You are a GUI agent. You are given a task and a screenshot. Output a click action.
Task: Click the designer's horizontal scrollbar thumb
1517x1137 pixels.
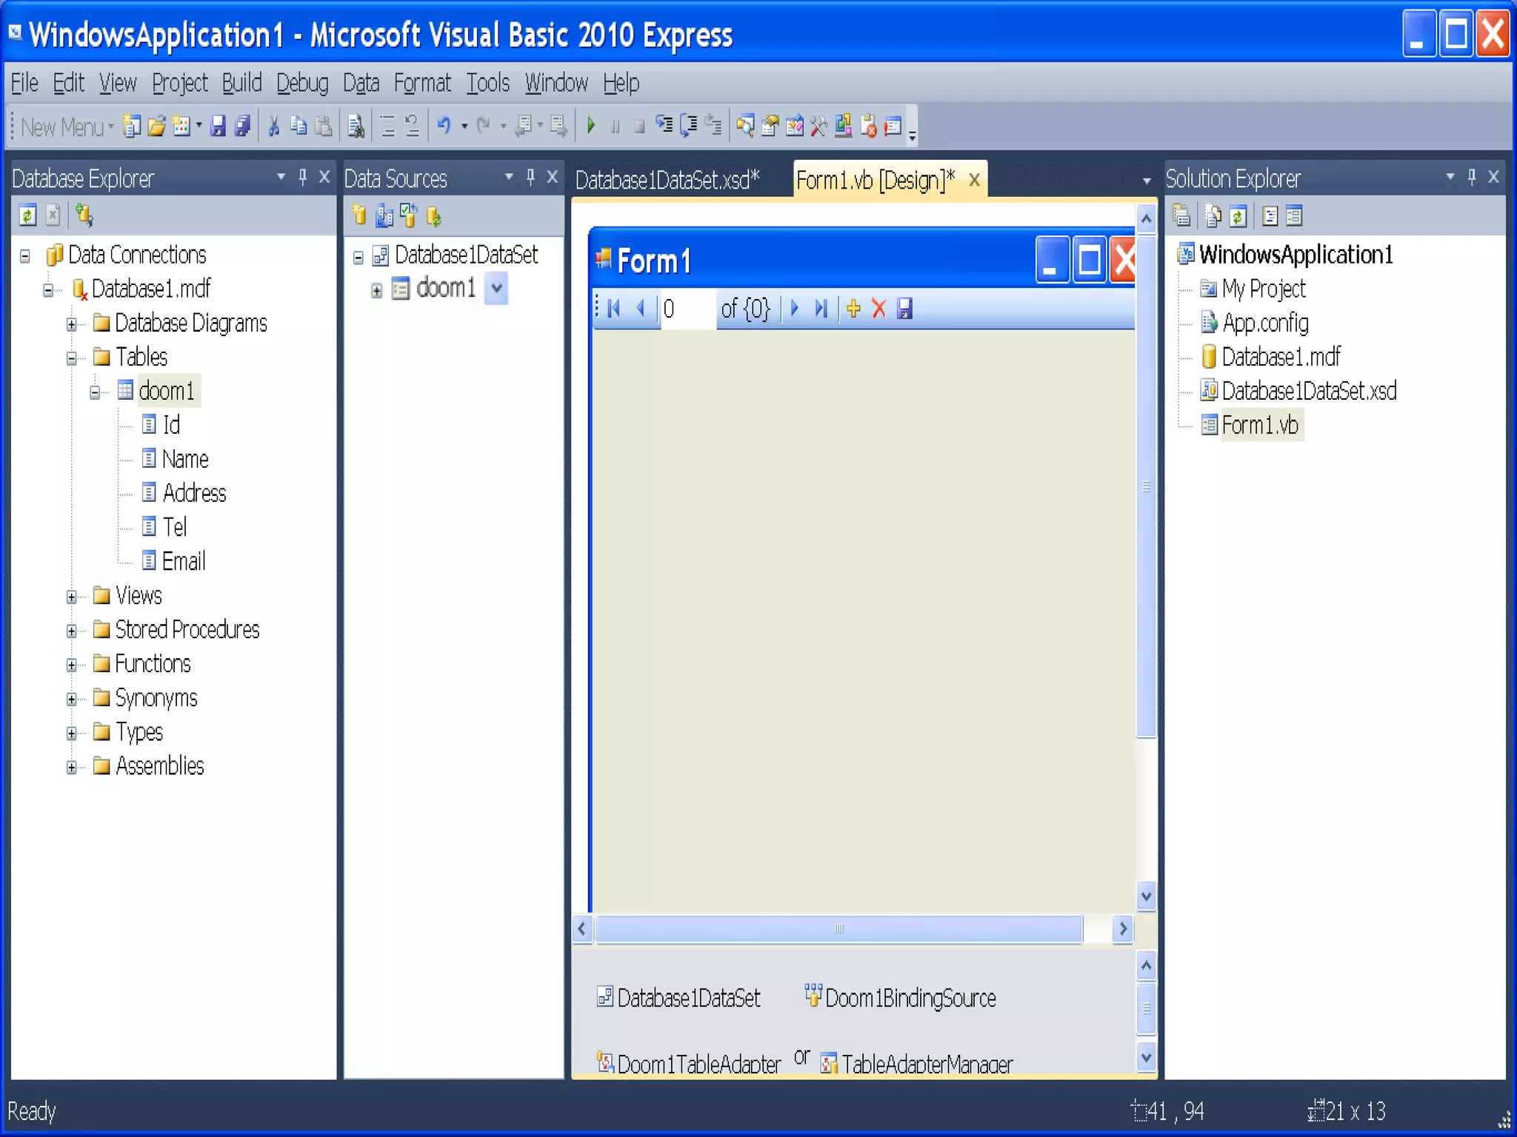(x=838, y=929)
